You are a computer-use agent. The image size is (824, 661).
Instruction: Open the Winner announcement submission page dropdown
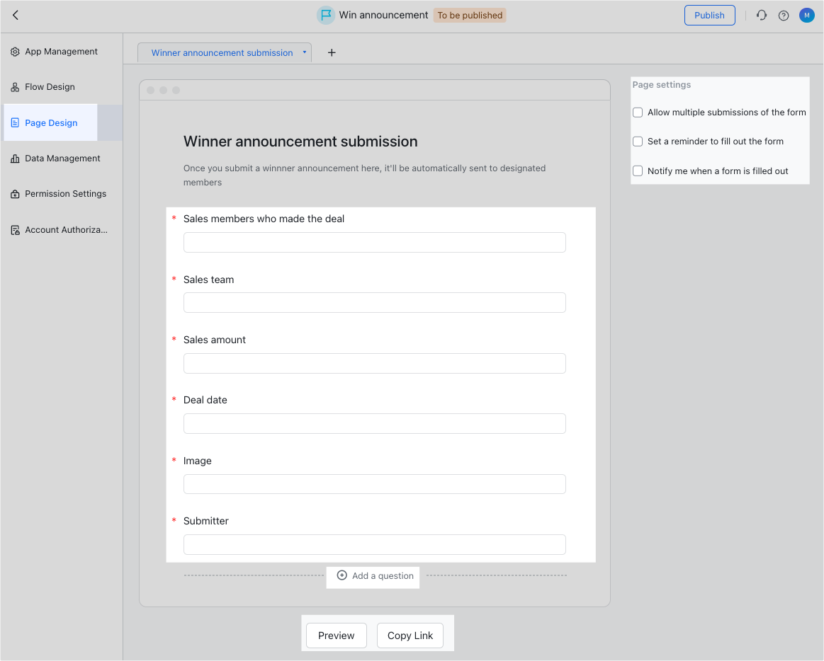(x=305, y=52)
